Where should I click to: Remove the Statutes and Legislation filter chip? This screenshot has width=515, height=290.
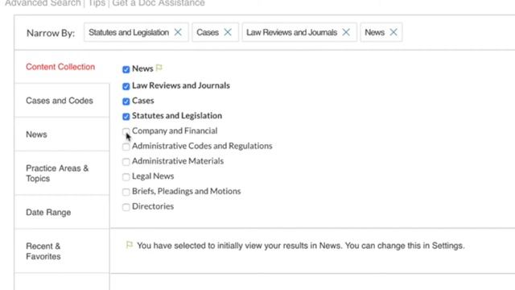pyautogui.click(x=178, y=32)
